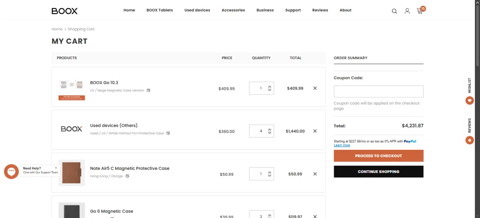
Task: Open Note Air5 C Magnetic Protective Case title
Action: (130, 168)
